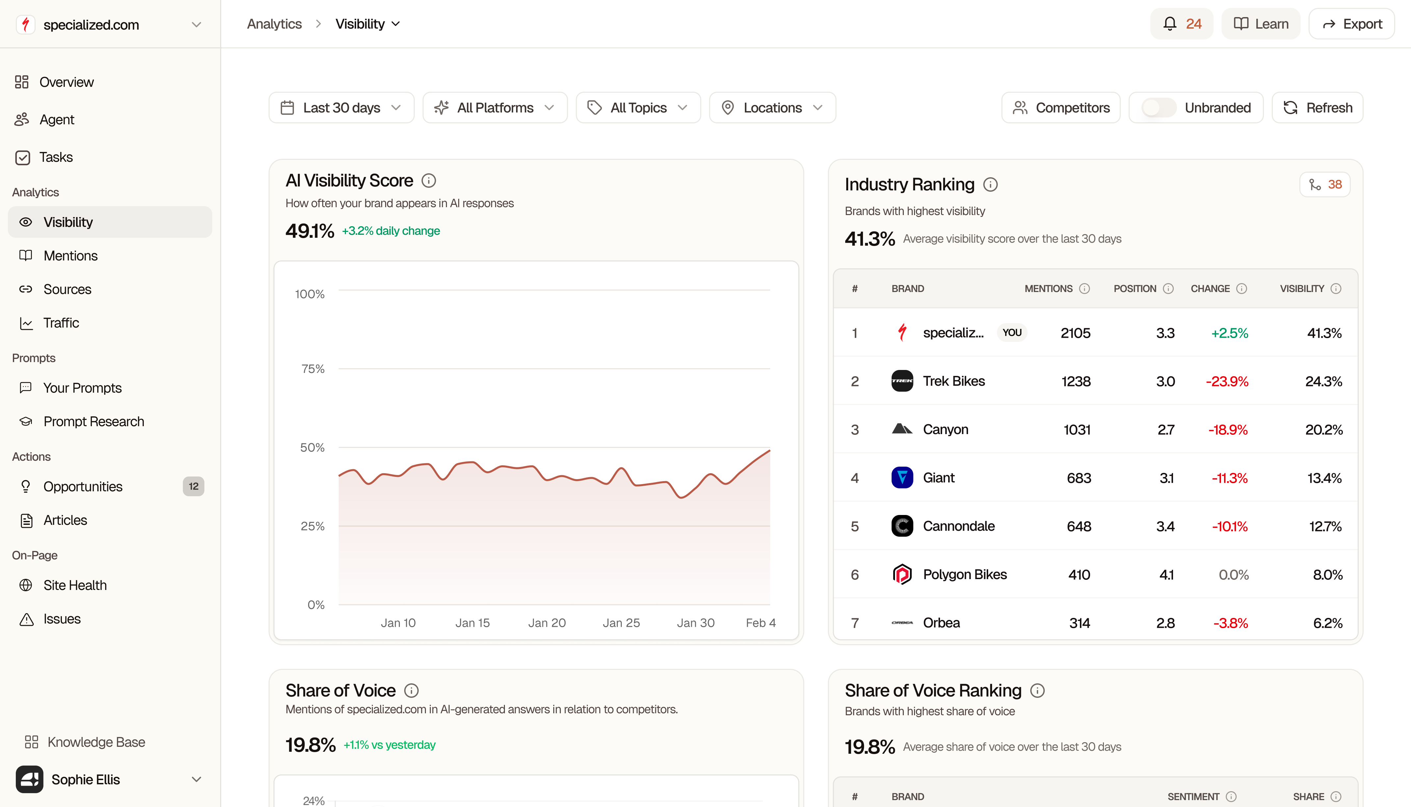Open Sources in the sidebar
1411x807 pixels.
tap(110, 289)
